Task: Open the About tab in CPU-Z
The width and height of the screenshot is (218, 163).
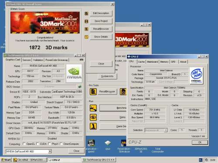Action: click(183, 62)
